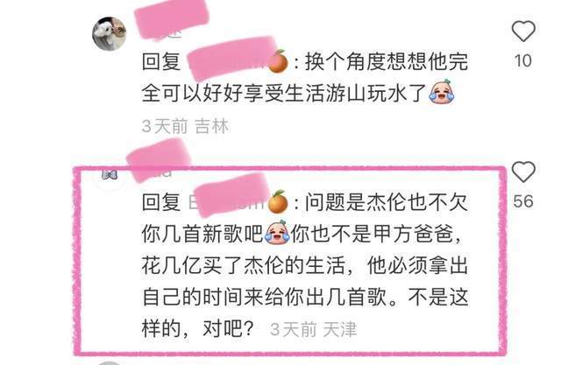This screenshot has height=365, width=561.
Task: Tap the orange emoji in the Tianjin reply
Action: 278,202
